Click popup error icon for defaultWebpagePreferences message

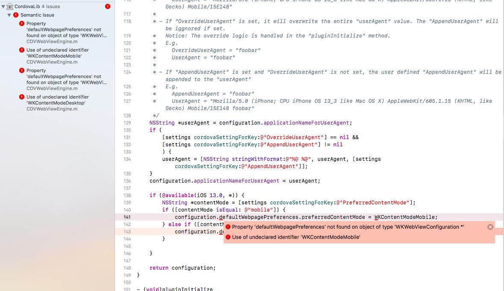pyautogui.click(x=228, y=227)
